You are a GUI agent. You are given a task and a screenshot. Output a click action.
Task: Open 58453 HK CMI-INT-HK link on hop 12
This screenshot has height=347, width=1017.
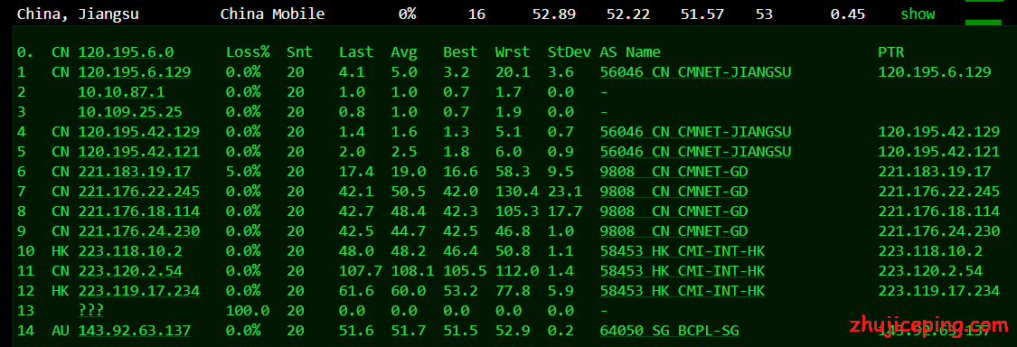click(x=683, y=291)
